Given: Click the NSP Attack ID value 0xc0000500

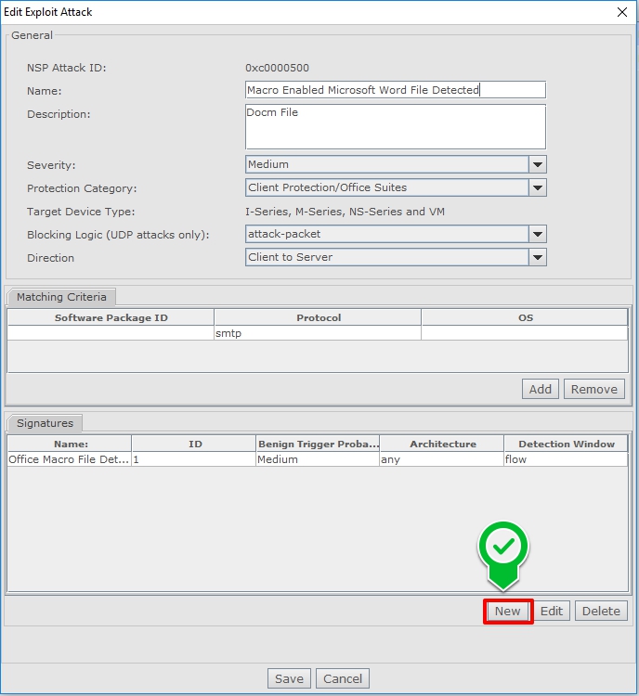Looking at the screenshot, I should (x=278, y=68).
